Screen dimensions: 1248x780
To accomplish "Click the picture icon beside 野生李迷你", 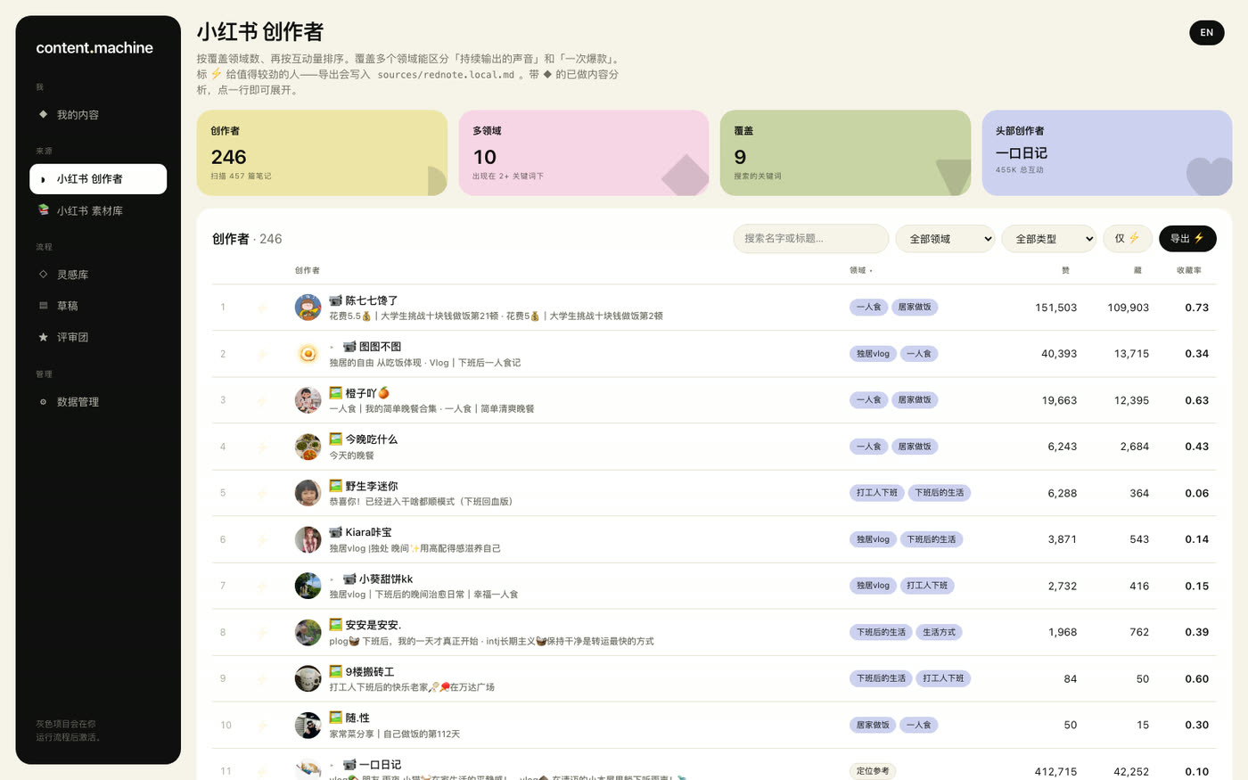I will coord(336,486).
